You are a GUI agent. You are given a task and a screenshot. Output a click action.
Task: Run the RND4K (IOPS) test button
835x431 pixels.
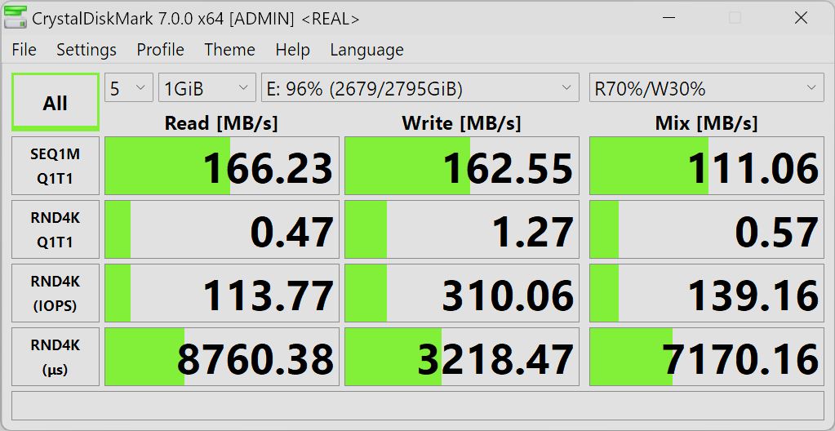click(x=56, y=292)
